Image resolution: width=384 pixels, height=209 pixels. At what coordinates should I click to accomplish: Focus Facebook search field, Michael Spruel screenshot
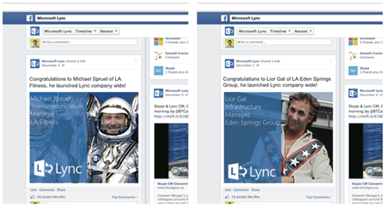[112, 18]
